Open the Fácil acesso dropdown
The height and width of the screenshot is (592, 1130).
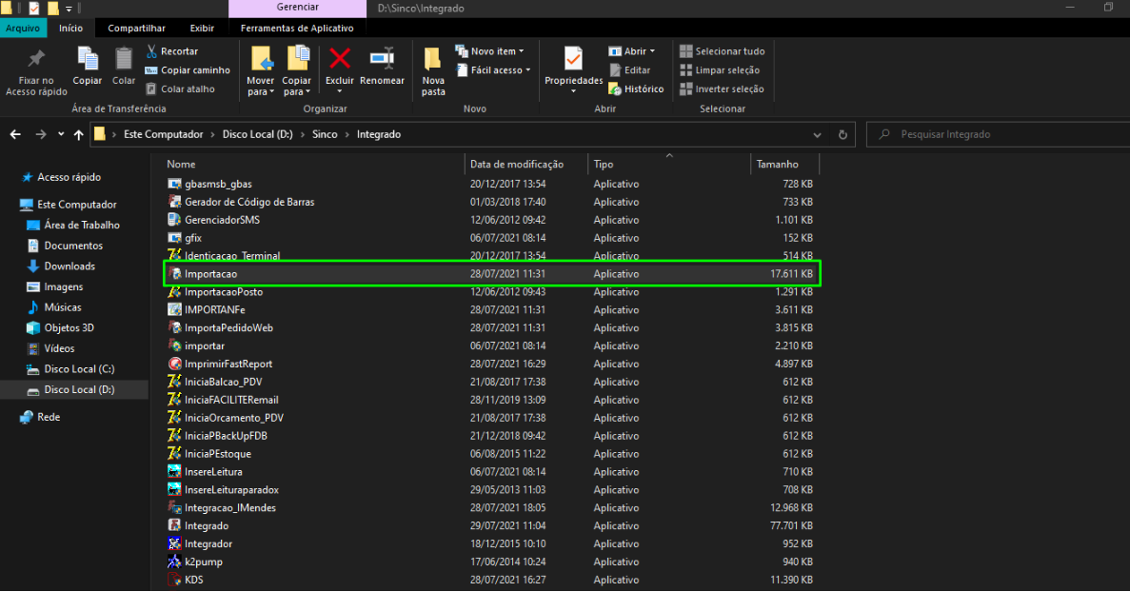[494, 69]
